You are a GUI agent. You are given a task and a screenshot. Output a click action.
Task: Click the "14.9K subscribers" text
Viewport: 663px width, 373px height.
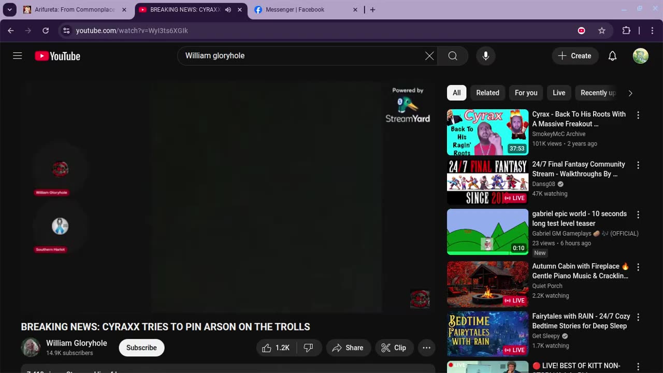pyautogui.click(x=69, y=353)
